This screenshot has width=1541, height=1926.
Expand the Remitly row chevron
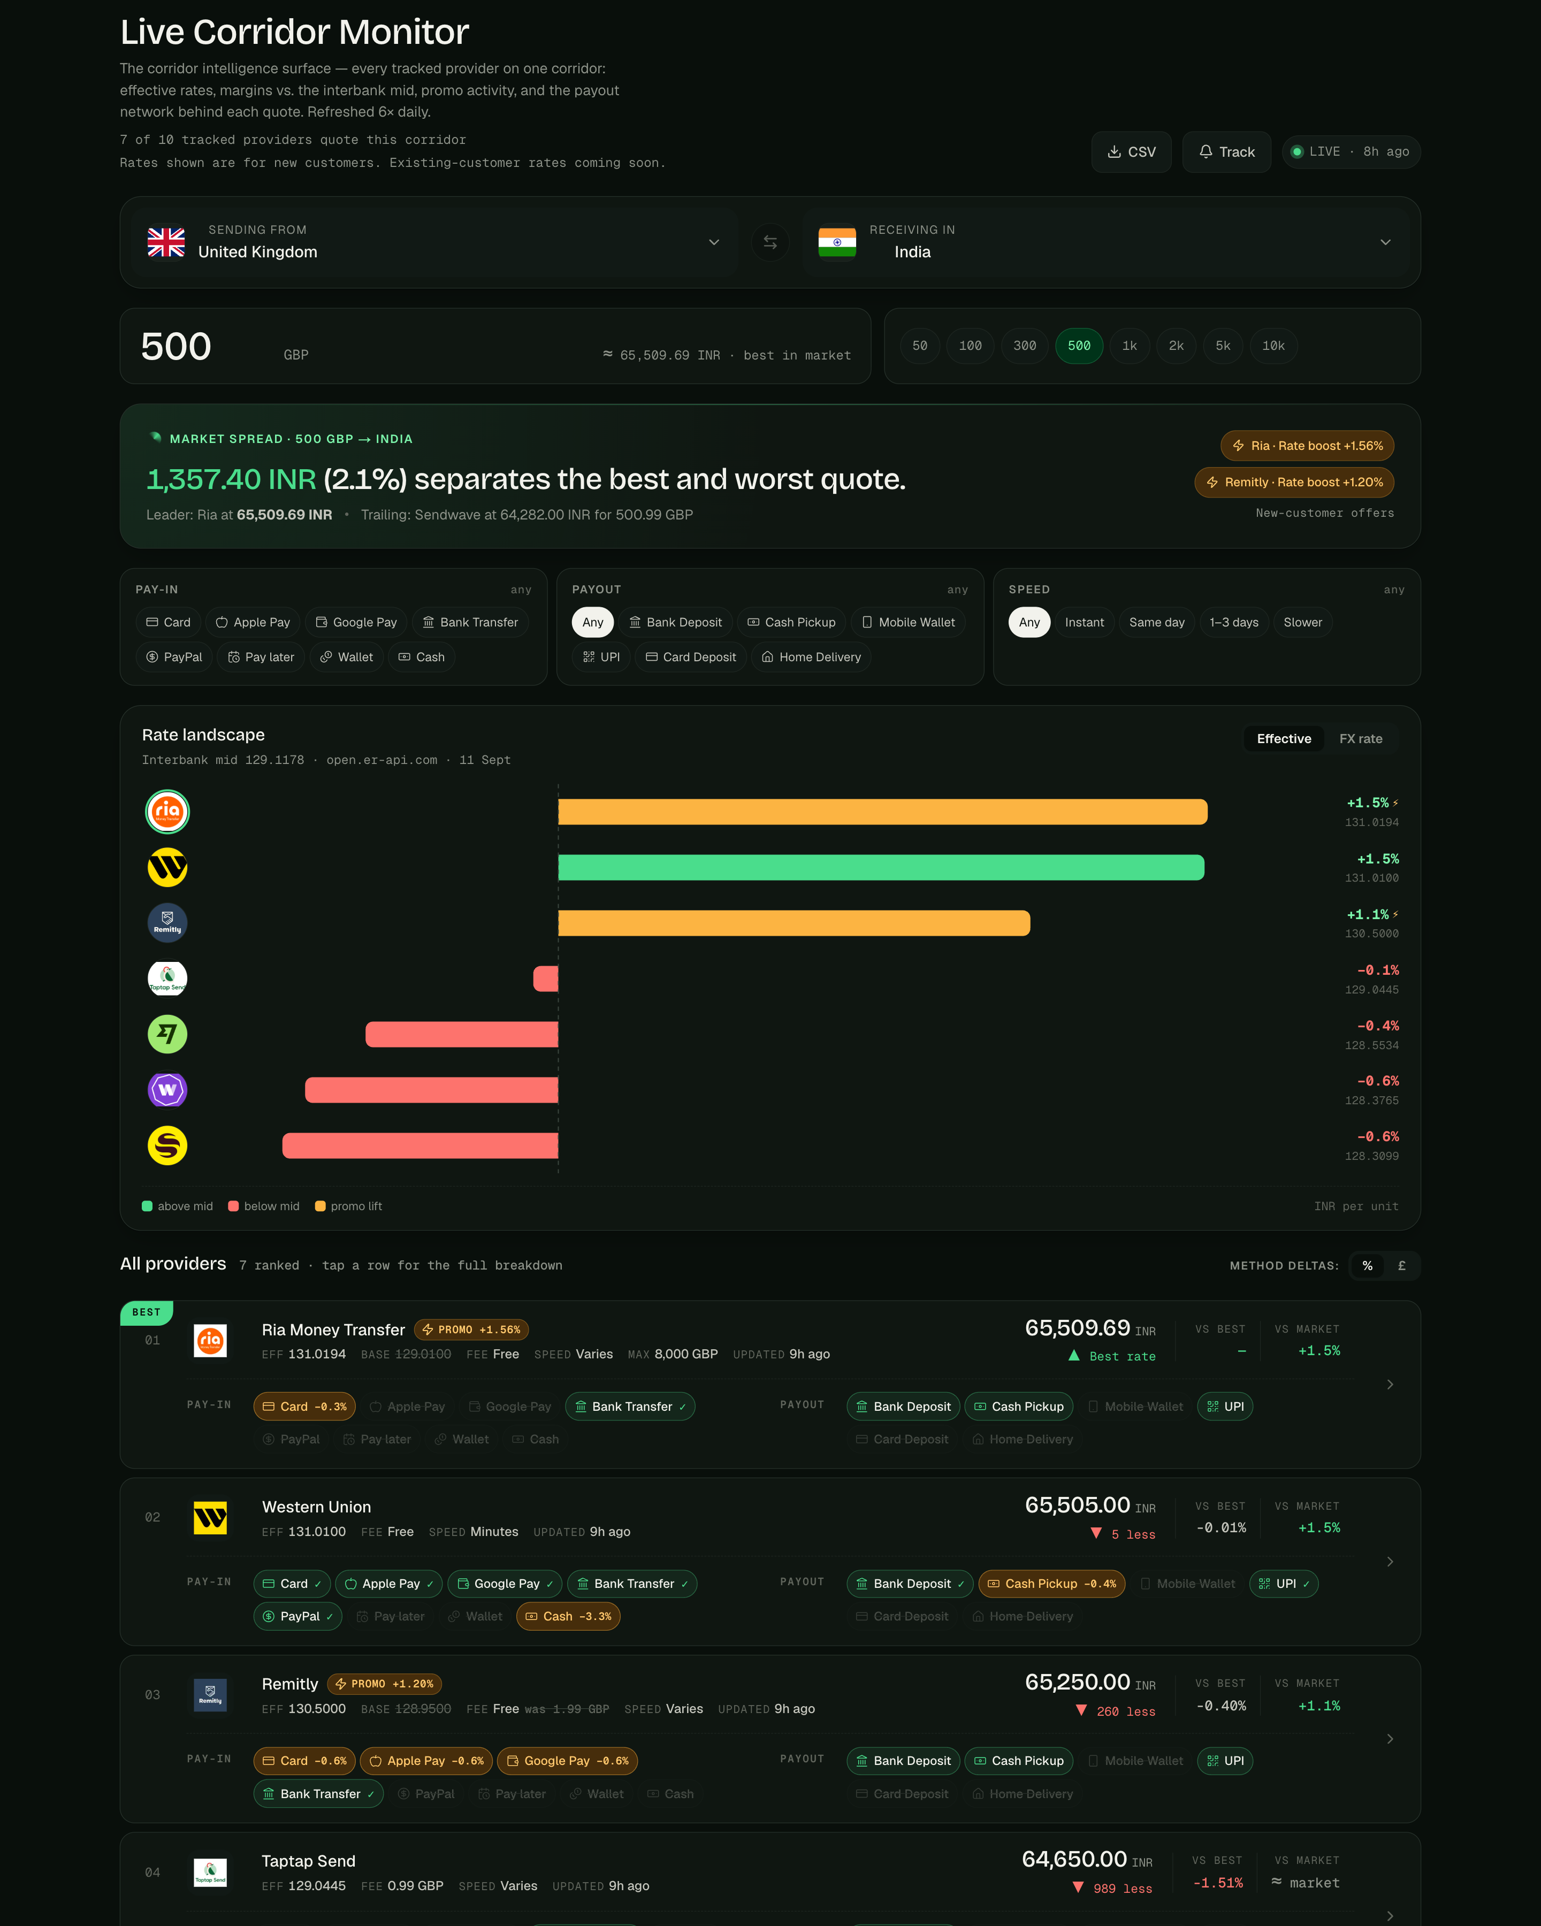pyautogui.click(x=1390, y=1738)
